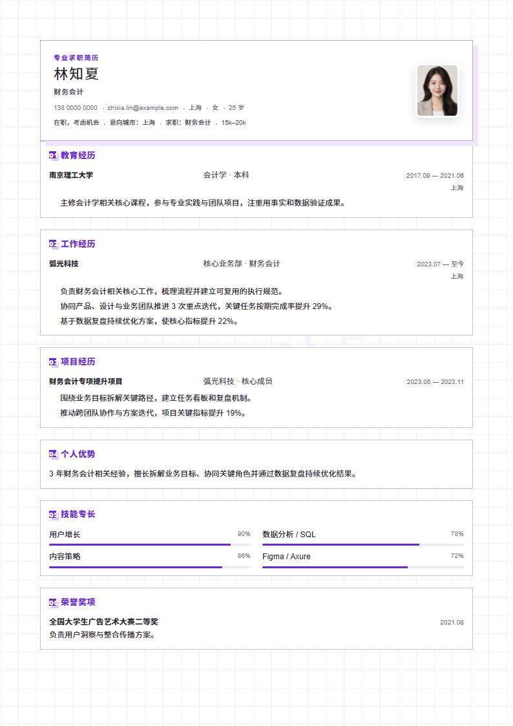The image size is (513, 726).
Task: Click the 内容策略 skill label
Action: pyautogui.click(x=65, y=557)
